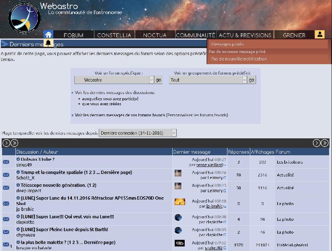Click Réponses column header

pos(238,152)
